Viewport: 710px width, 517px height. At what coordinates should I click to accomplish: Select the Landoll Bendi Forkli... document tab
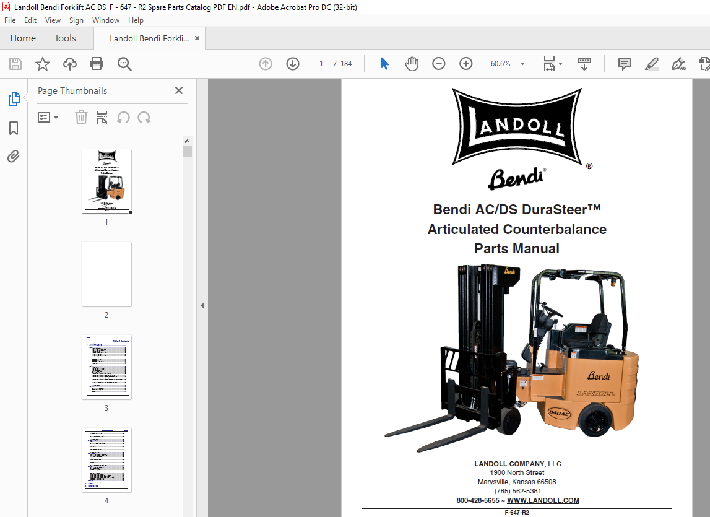(149, 38)
